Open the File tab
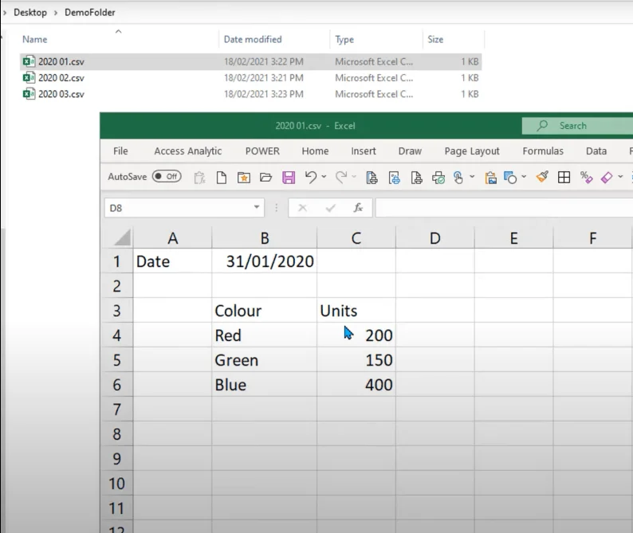 tap(120, 151)
